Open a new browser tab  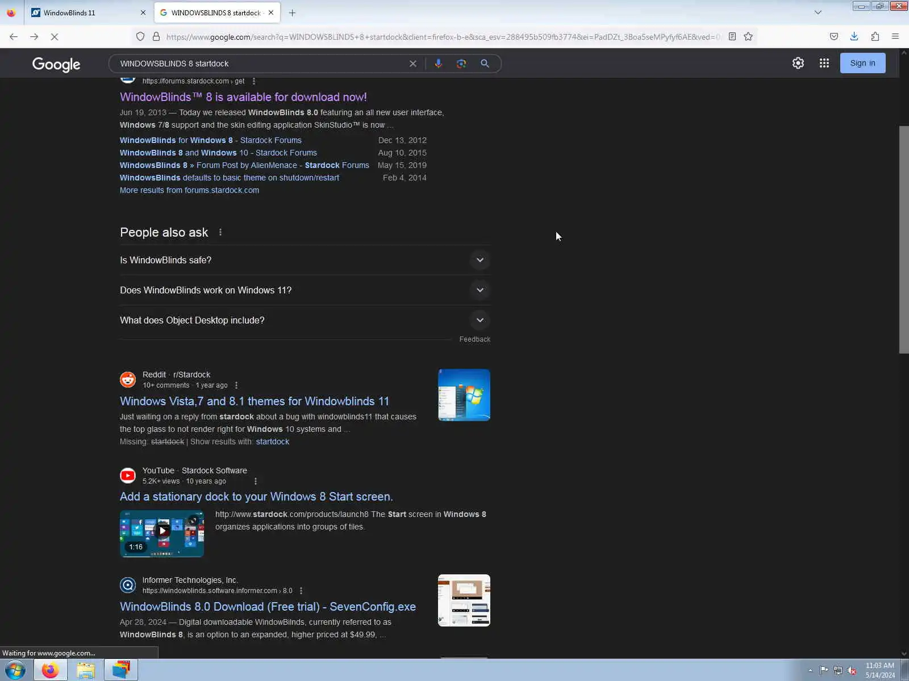coord(292,12)
